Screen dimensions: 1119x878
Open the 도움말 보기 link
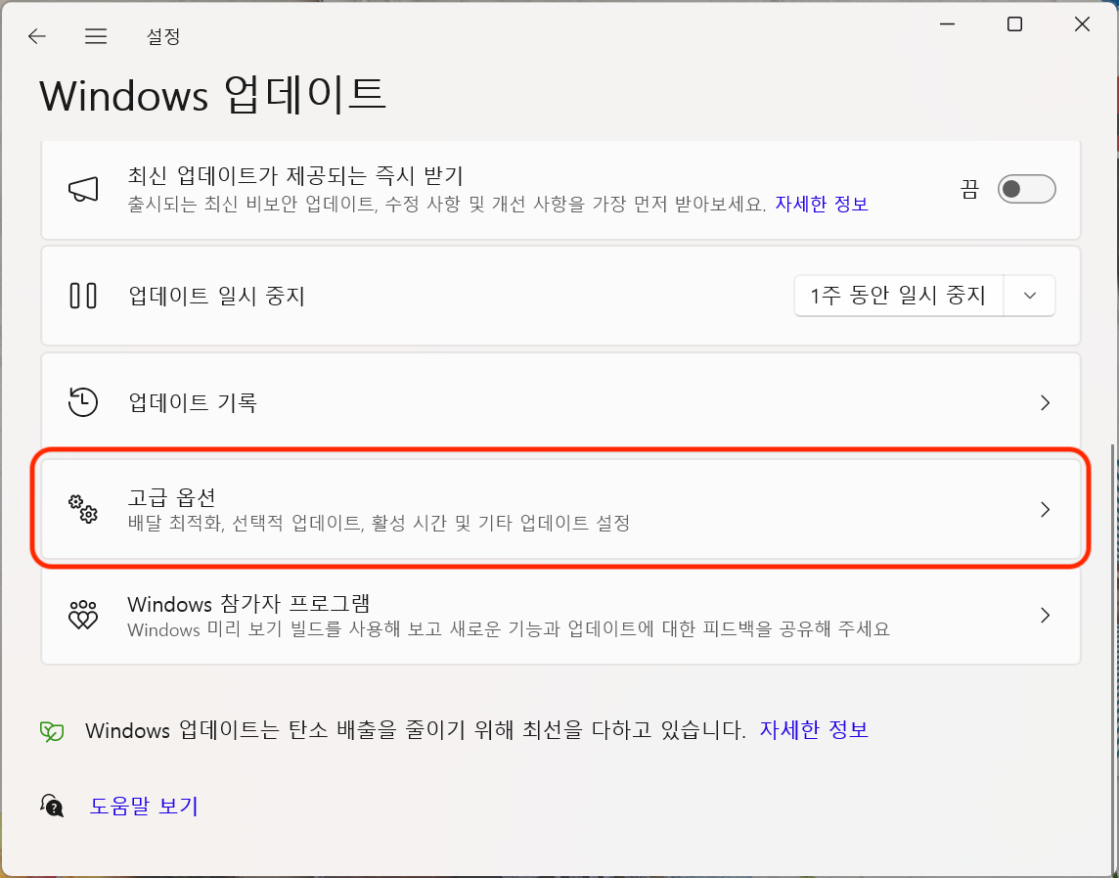tap(144, 806)
